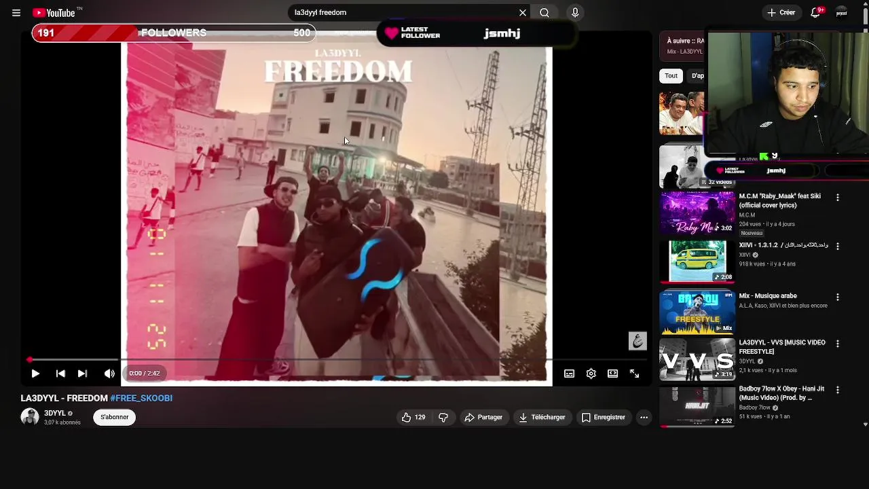Image resolution: width=869 pixels, height=489 pixels.
Task: Open options for Mix - Musique arabe
Action: click(x=837, y=297)
